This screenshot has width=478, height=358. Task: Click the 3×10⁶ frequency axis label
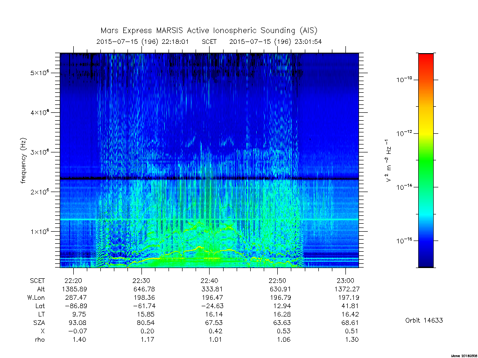click(40, 152)
